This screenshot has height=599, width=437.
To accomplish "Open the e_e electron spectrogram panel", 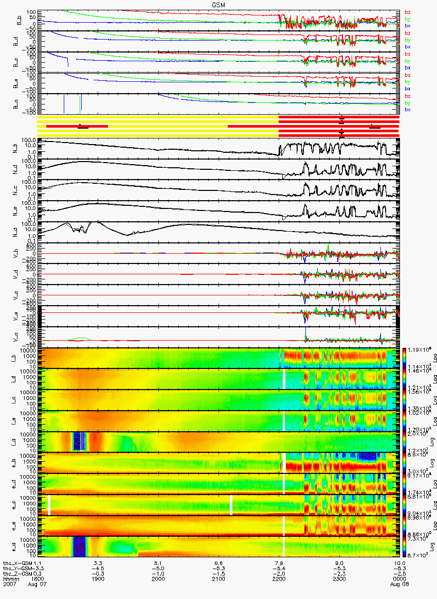I will [219, 526].
